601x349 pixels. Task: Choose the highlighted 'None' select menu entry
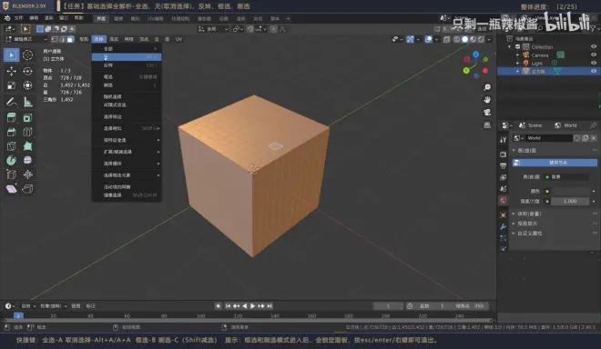coord(127,57)
